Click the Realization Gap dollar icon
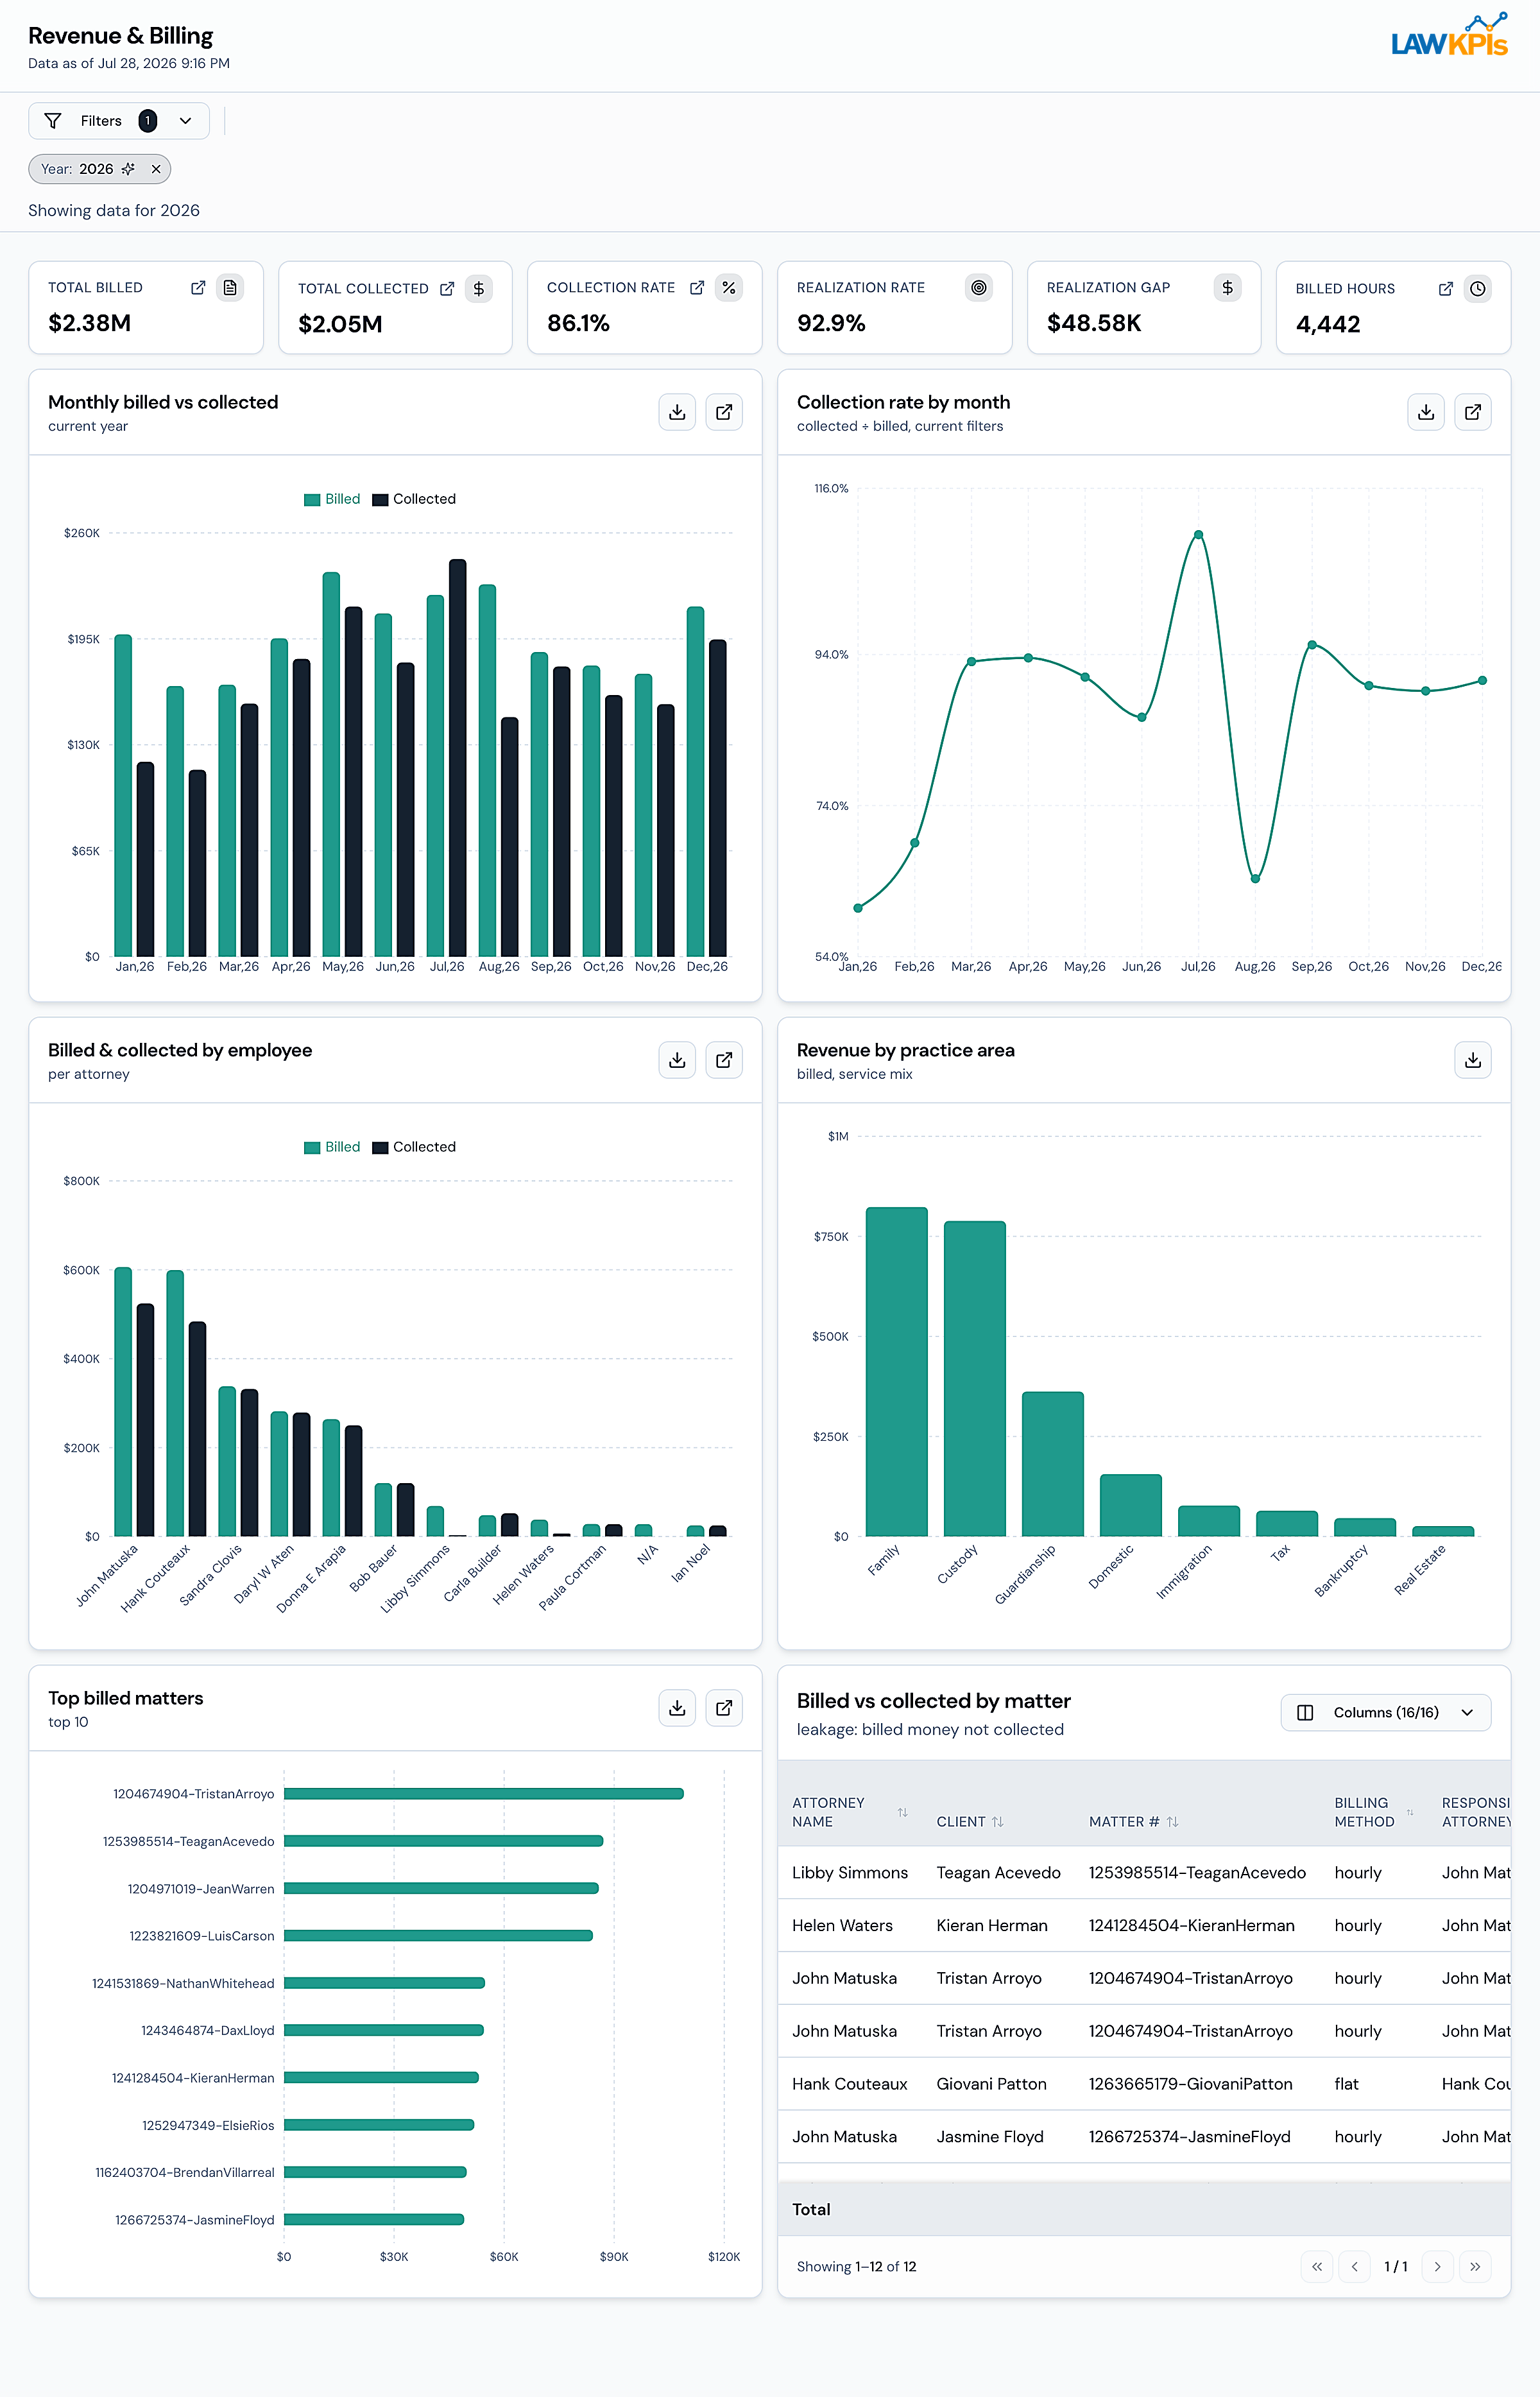 (x=1228, y=288)
